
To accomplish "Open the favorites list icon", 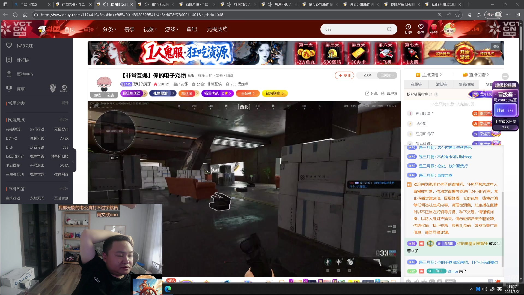I will 479,15.
